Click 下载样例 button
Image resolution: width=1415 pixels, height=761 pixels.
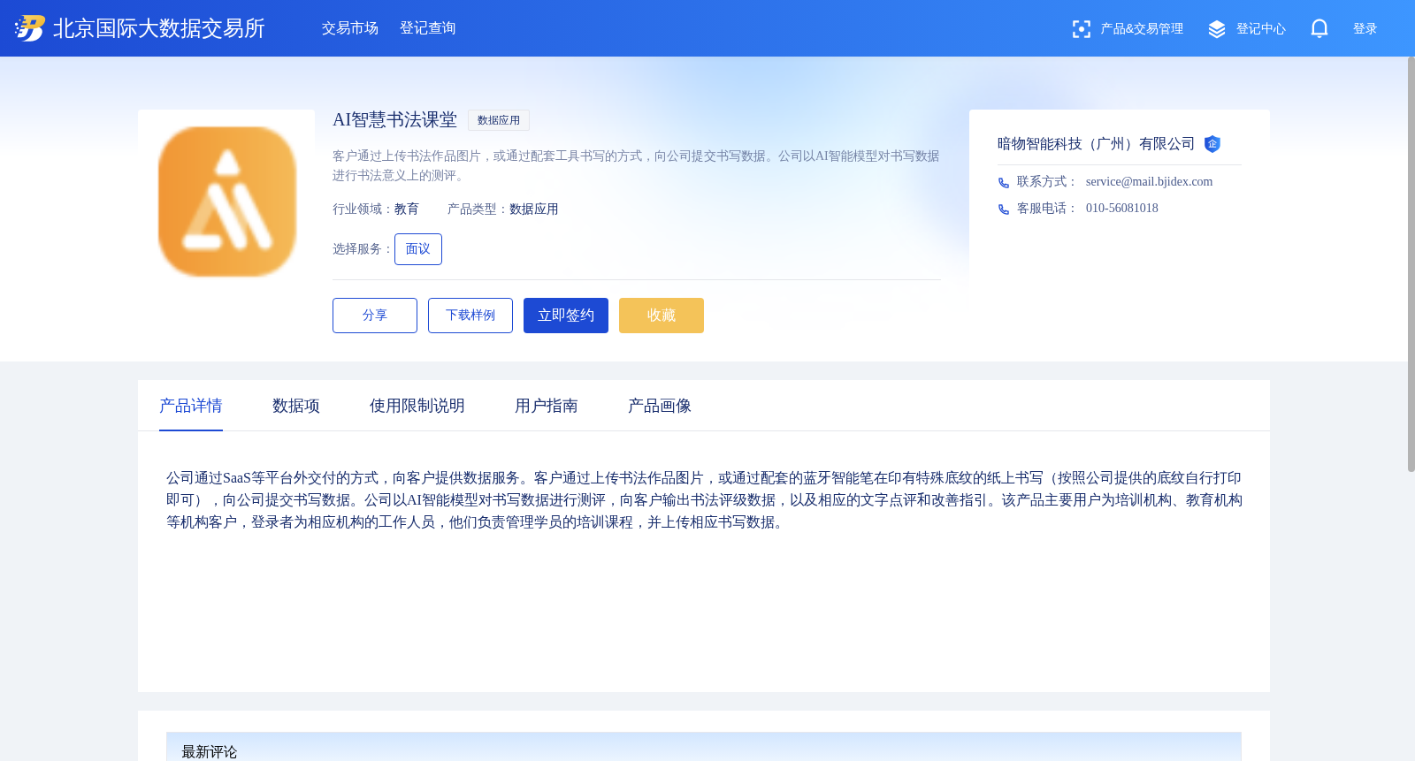pyautogui.click(x=470, y=316)
